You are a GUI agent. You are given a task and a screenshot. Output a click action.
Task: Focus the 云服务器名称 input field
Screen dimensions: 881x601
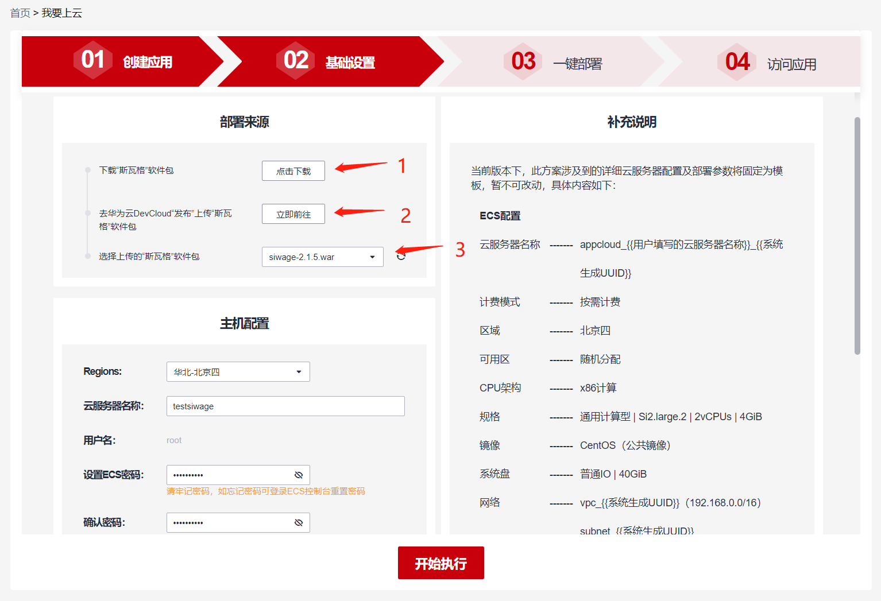[285, 406]
